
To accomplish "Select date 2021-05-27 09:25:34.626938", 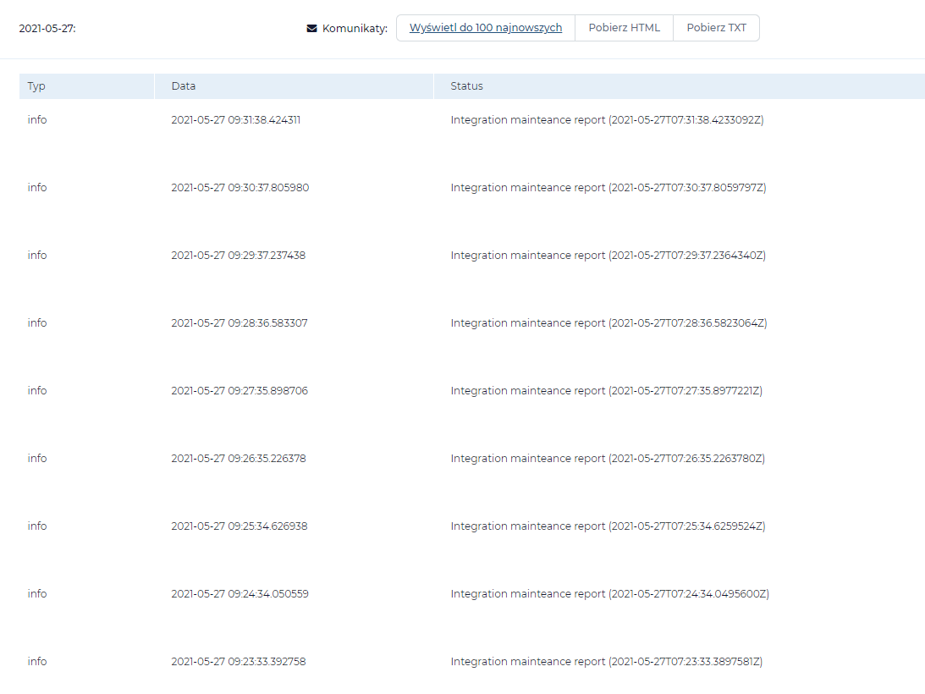I will click(x=240, y=526).
